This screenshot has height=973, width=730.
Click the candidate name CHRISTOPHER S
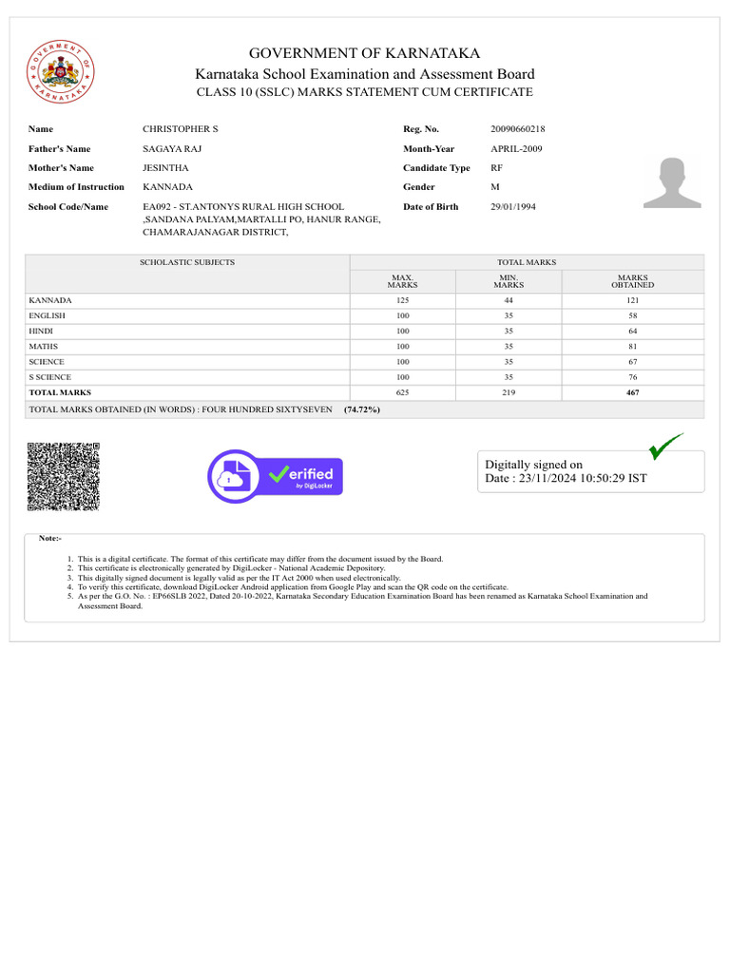point(180,129)
